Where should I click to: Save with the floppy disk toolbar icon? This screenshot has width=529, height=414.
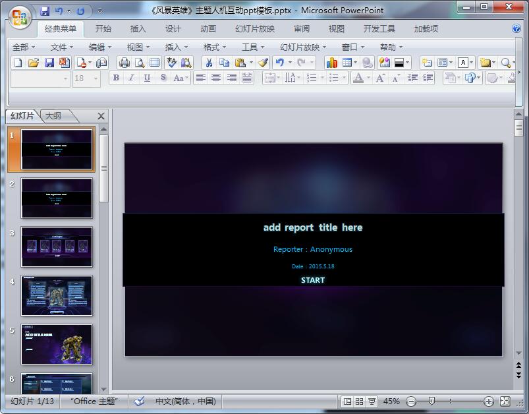click(x=49, y=63)
